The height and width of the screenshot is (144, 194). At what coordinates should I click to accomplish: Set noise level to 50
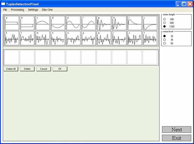[x=165, y=43]
